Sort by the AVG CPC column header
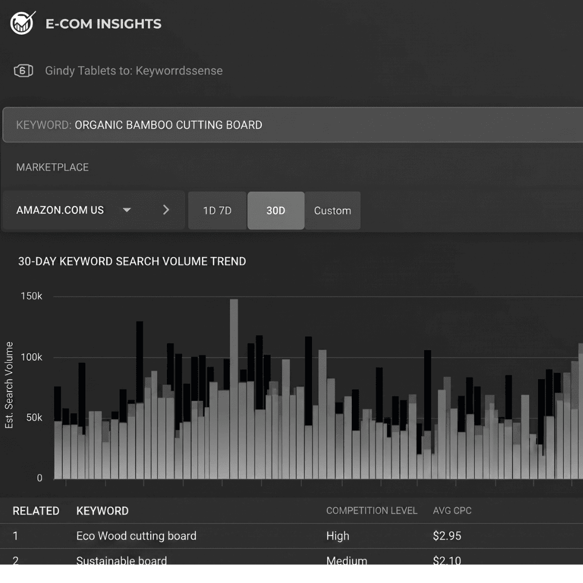The image size is (583, 583). tap(452, 511)
